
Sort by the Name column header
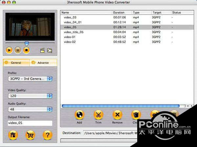(x=86, y=12)
